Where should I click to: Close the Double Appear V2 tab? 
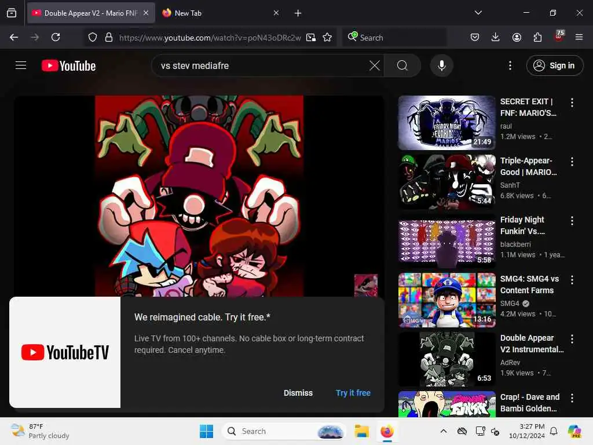(x=146, y=13)
